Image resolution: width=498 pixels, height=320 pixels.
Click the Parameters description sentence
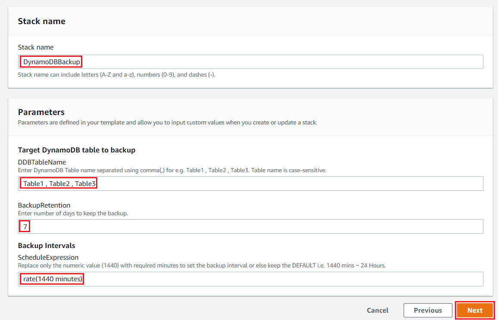pyautogui.click(x=168, y=122)
